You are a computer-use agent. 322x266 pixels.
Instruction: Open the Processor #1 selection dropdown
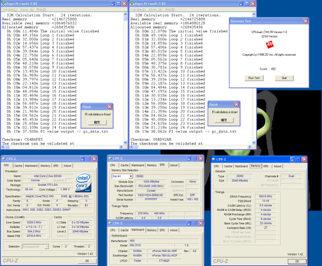click(47, 246)
